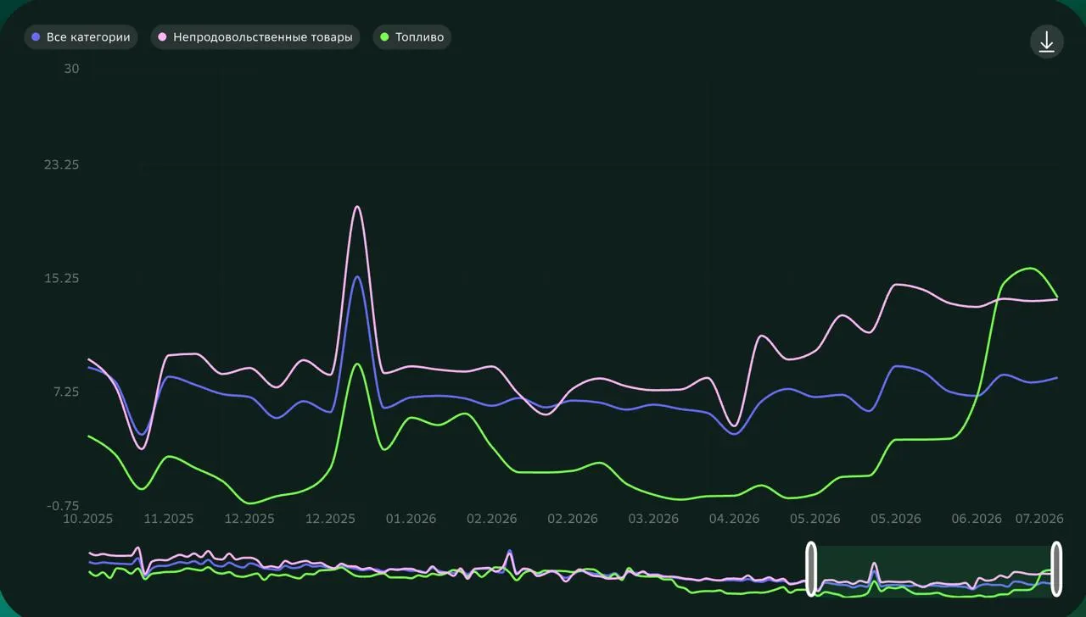The image size is (1086, 617).
Task: Click the purple dot beside 'Все категории'
Action: pos(36,37)
